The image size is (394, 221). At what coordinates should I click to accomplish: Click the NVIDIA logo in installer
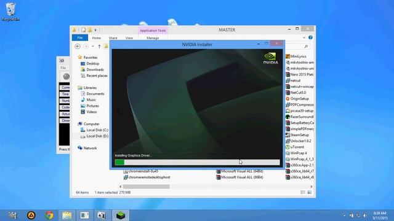[x=270, y=58]
